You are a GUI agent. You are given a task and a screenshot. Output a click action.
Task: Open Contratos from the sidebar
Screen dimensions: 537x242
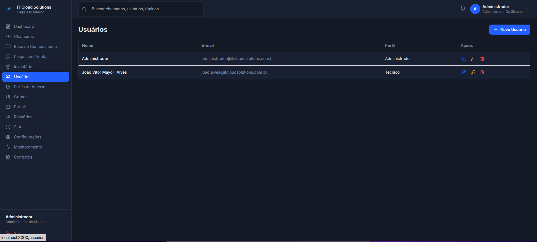tap(36, 157)
